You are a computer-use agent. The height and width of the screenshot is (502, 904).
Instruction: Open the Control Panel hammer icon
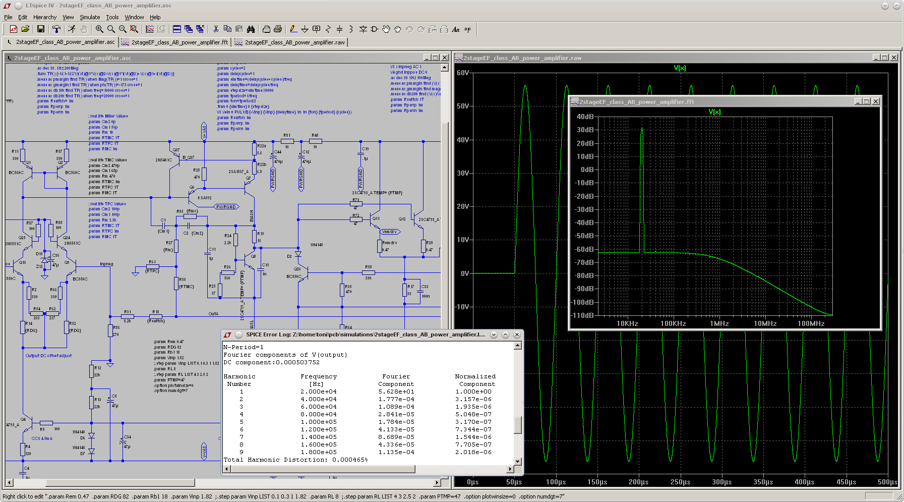click(56, 29)
